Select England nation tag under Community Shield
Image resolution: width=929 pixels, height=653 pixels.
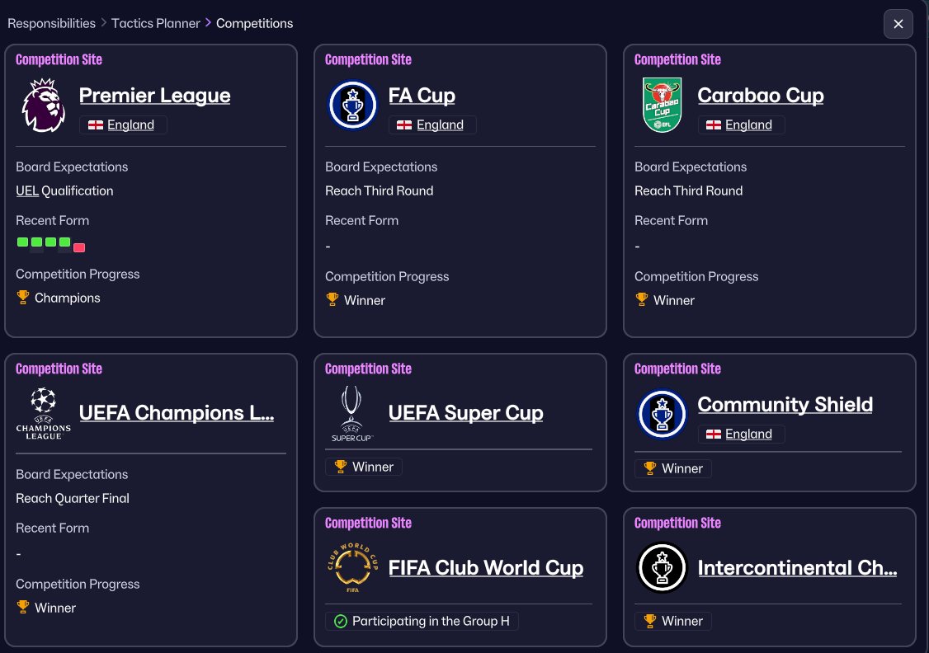(741, 435)
